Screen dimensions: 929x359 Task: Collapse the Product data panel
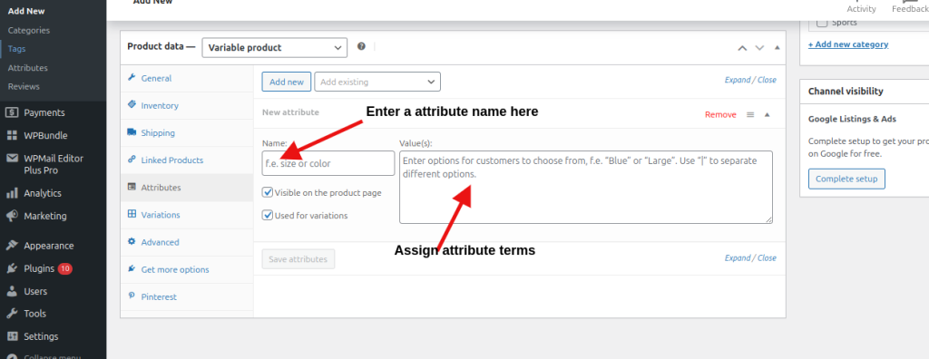(x=777, y=48)
